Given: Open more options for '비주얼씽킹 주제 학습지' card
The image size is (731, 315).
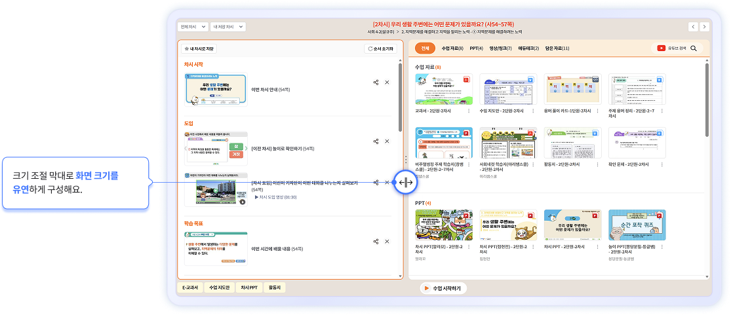Looking at the screenshot, I should [x=469, y=164].
